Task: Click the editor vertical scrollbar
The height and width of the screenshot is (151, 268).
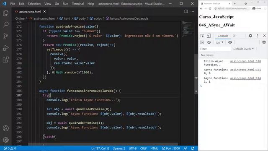Action: pyautogui.click(x=196, y=74)
